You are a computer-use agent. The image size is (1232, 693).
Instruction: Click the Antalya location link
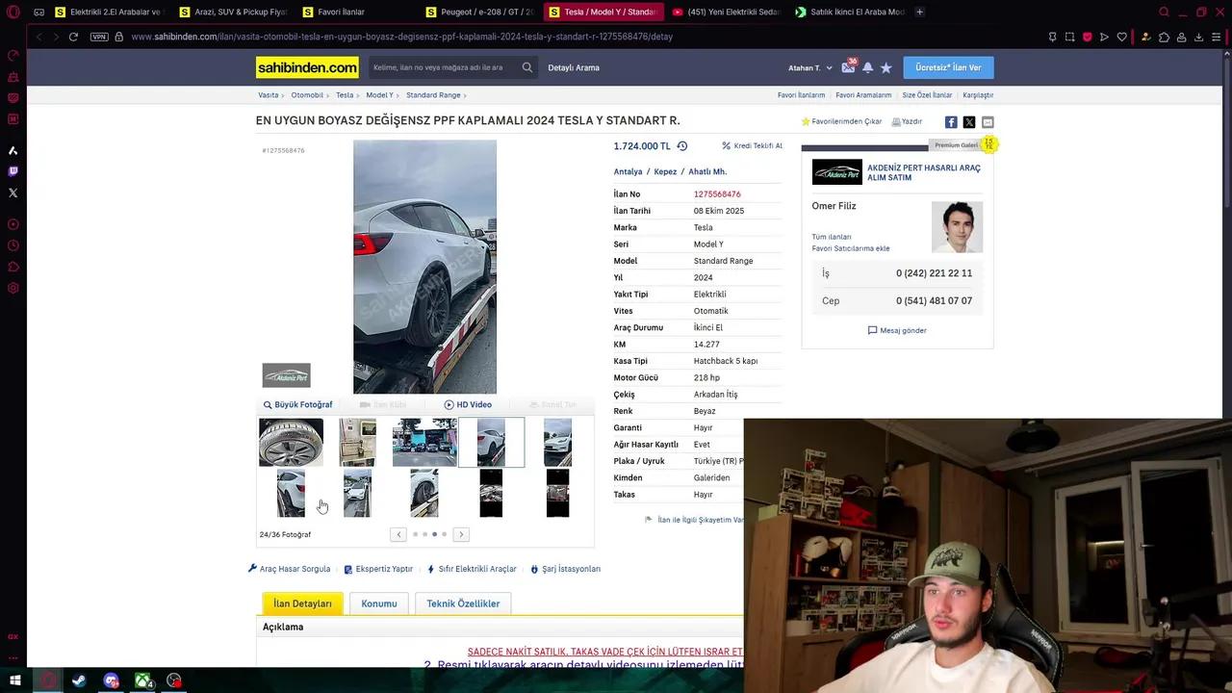[628, 172]
